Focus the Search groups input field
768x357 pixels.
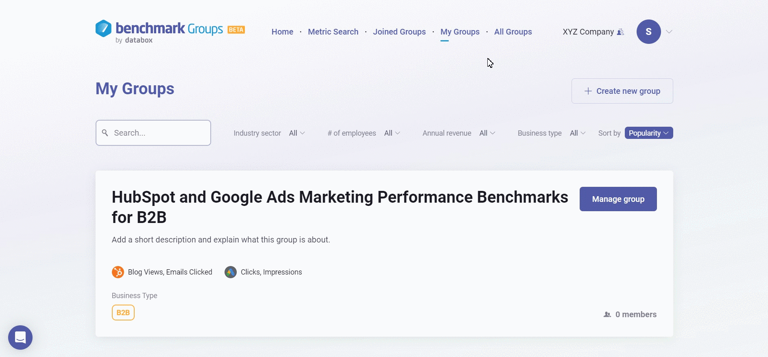point(159,133)
